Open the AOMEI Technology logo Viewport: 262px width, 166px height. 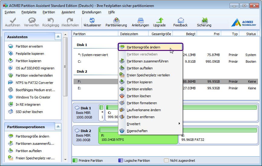(244, 22)
